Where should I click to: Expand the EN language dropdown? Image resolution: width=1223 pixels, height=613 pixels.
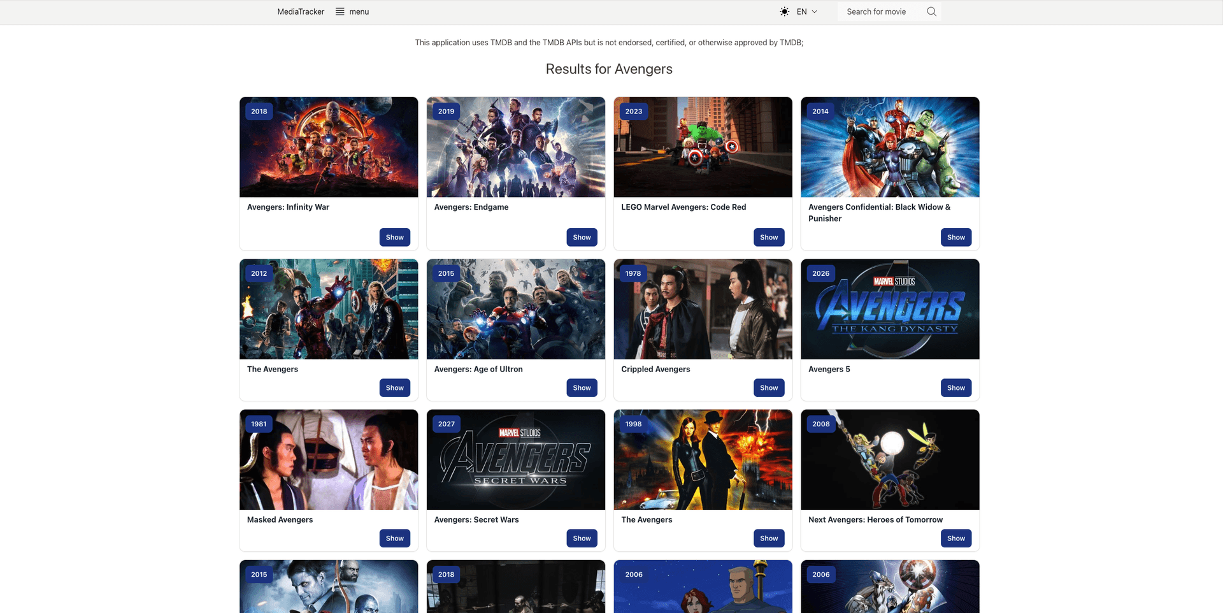[807, 11]
